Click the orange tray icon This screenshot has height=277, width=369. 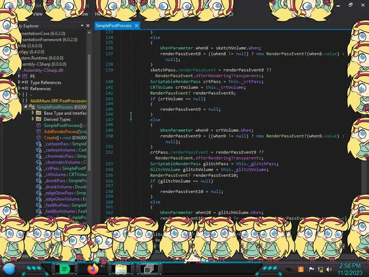tap(301, 269)
